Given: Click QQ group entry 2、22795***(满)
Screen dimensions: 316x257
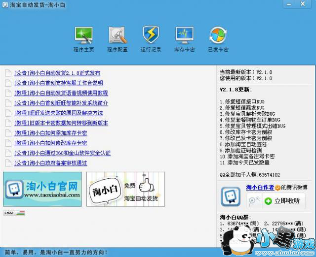Looking at the screenshot, I should pos(284,224).
